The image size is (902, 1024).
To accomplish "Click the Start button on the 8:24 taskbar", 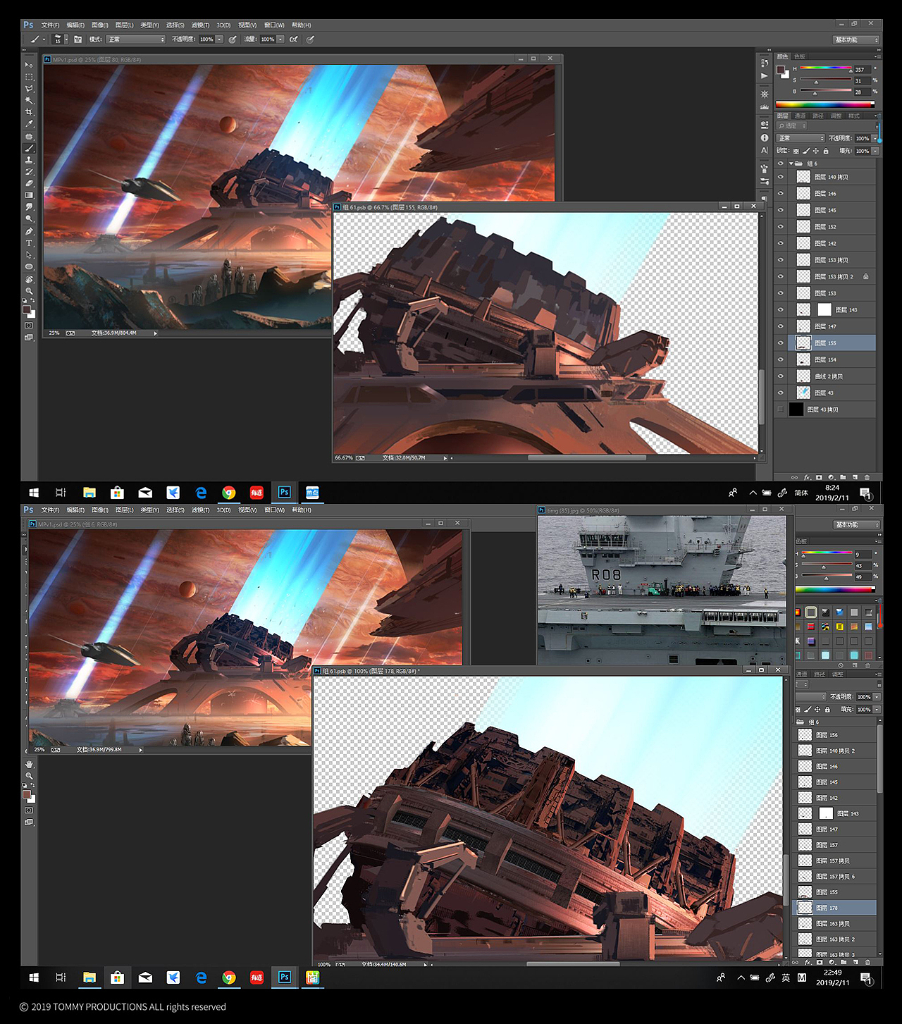I will (x=33, y=493).
